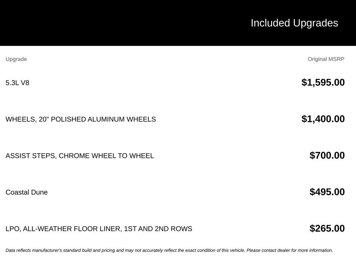Click the data disclaimer footnote text

coord(169,250)
